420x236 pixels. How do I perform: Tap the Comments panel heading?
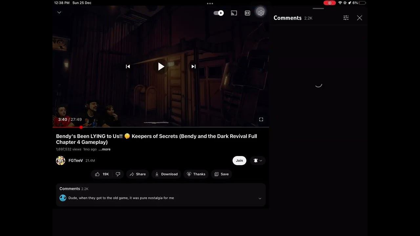tap(287, 18)
